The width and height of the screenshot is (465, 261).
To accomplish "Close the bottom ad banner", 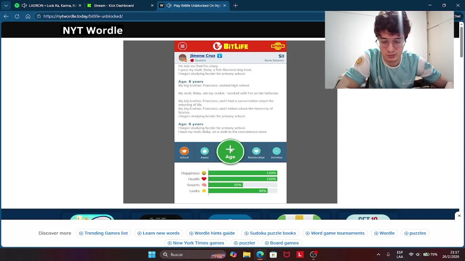I will [x=459, y=216].
